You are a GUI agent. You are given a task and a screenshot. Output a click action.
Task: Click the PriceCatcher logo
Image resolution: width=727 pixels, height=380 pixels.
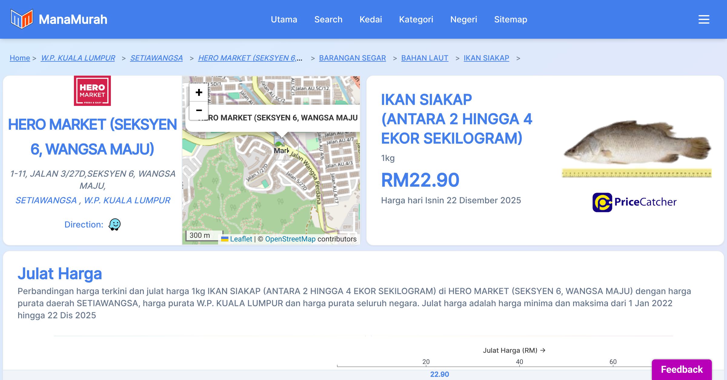[634, 202]
